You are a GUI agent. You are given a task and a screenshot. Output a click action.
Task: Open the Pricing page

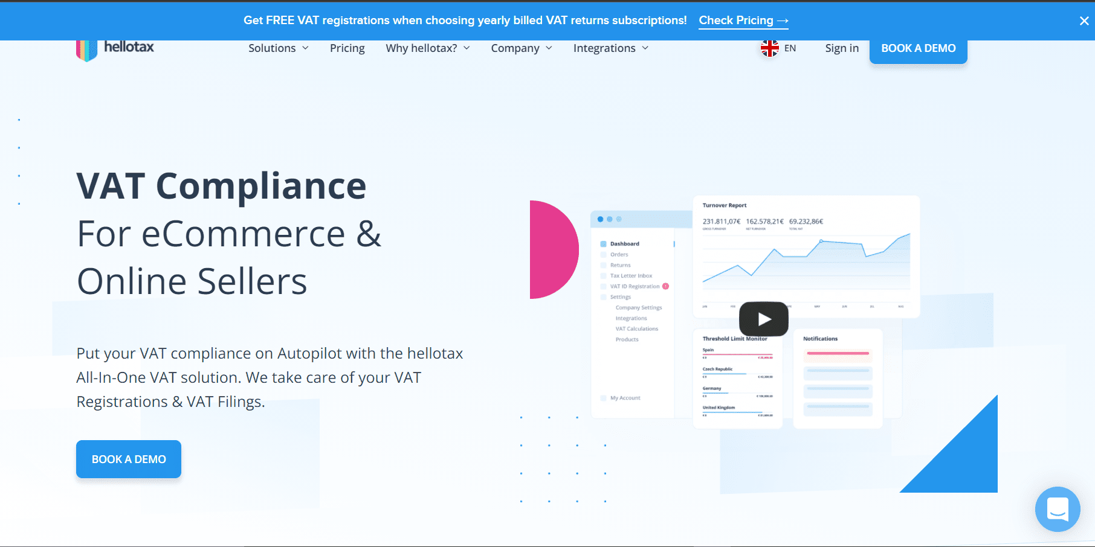(x=347, y=48)
